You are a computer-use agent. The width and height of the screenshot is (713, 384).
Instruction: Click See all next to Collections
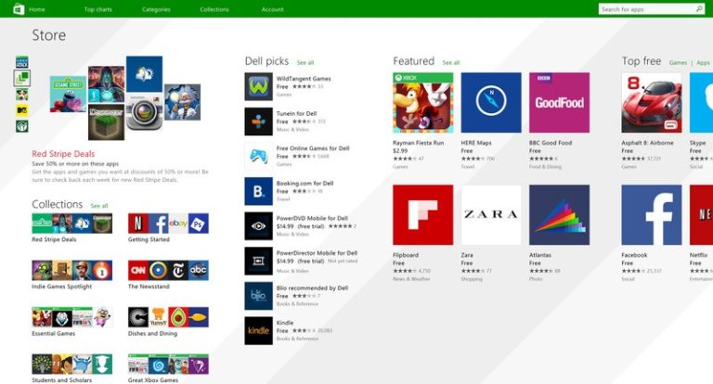coord(99,206)
